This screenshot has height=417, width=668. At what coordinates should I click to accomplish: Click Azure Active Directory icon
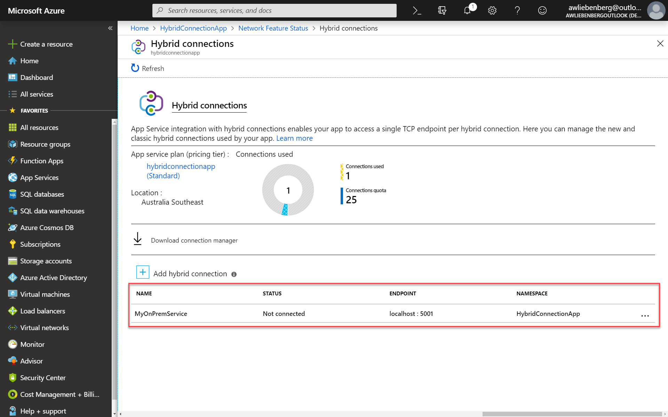pos(13,278)
